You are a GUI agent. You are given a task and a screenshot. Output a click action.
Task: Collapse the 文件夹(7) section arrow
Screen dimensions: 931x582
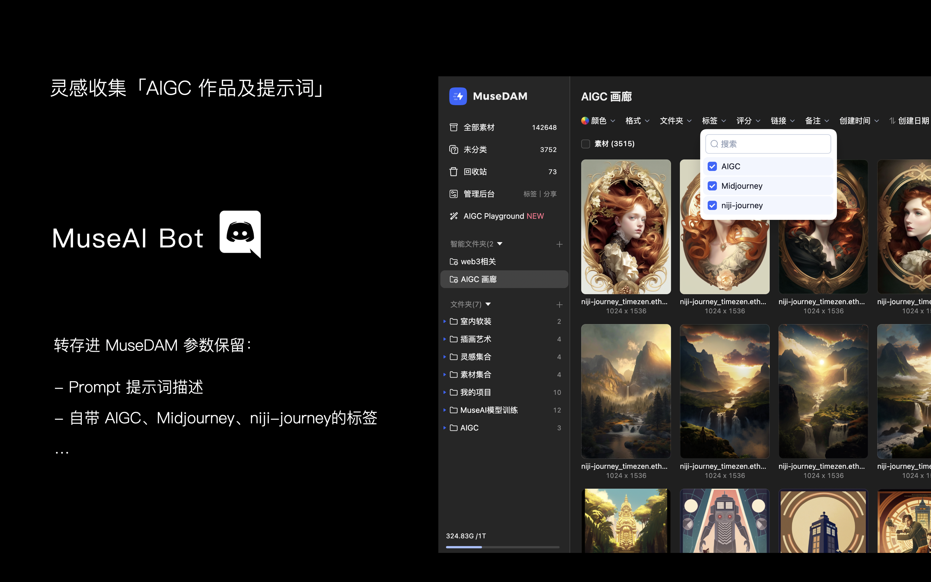(x=488, y=304)
